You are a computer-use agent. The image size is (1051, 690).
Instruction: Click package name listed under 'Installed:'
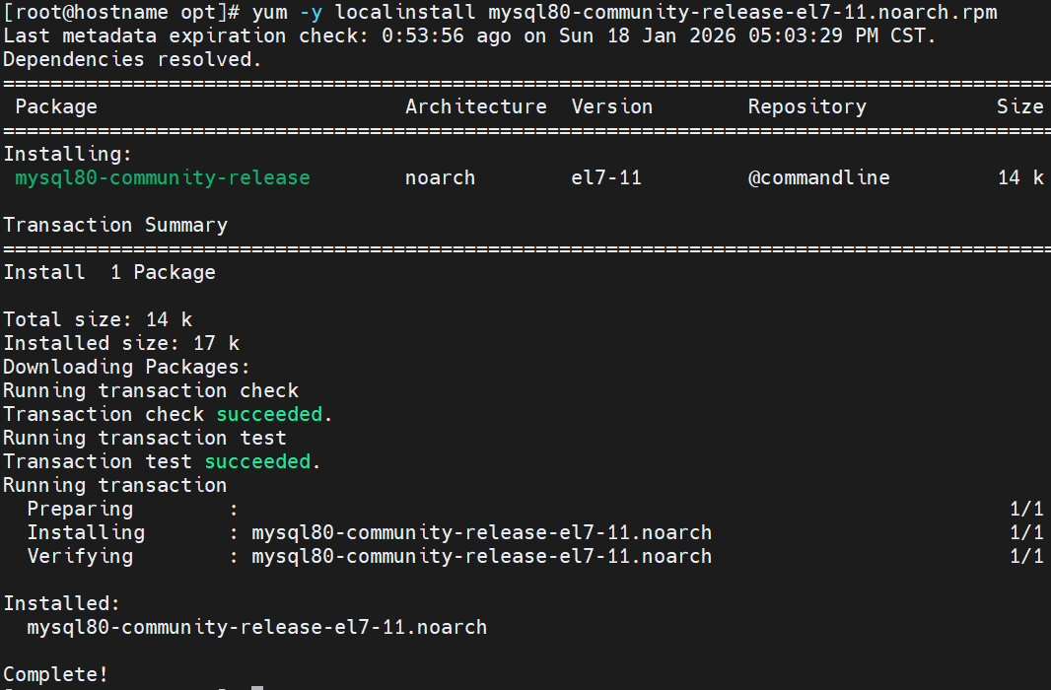256,628
